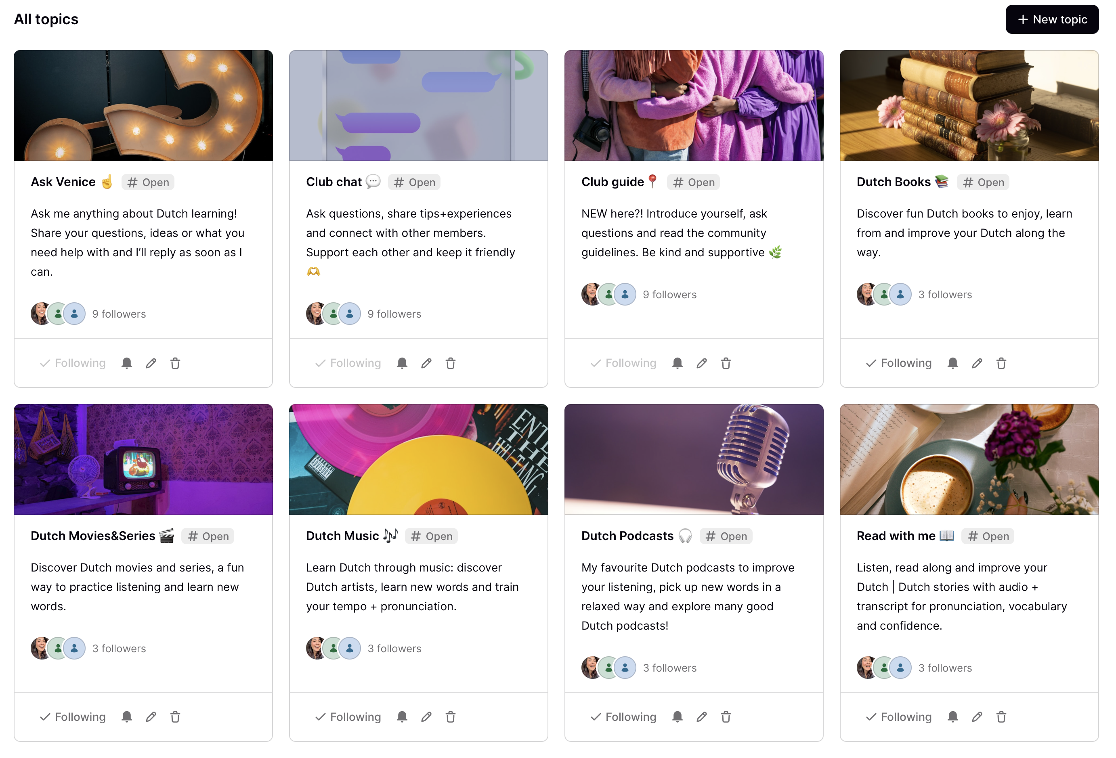Image resolution: width=1116 pixels, height=758 pixels.
Task: Toggle Following on Club chat topic
Action: click(348, 363)
